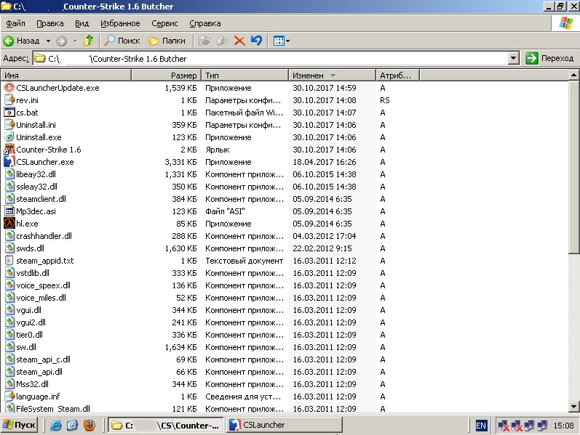Sort by the Имя column header
This screenshot has width=580, height=435.
click(65, 76)
